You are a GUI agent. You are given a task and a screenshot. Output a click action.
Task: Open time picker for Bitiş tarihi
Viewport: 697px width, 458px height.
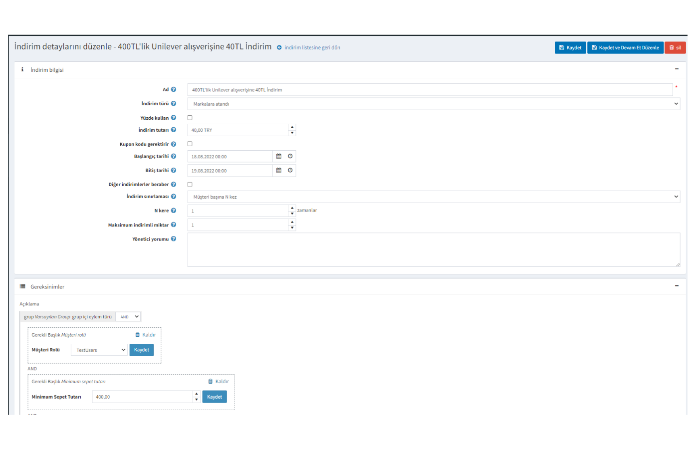[x=290, y=170]
